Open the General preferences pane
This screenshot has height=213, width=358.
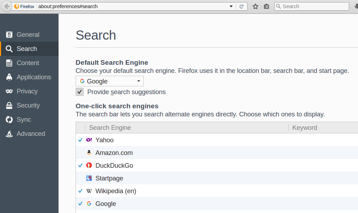click(x=29, y=35)
